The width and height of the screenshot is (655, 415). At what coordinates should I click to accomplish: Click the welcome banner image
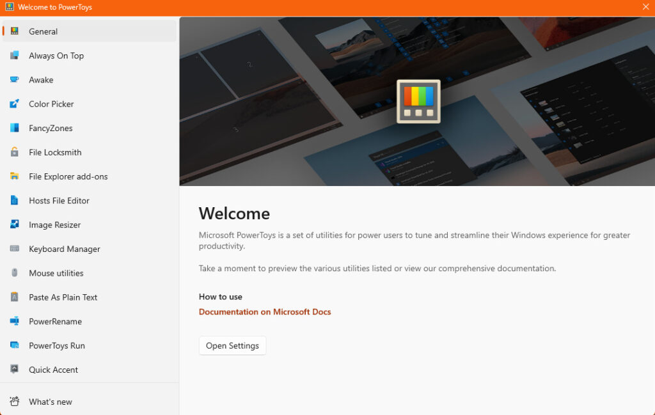coord(417,102)
